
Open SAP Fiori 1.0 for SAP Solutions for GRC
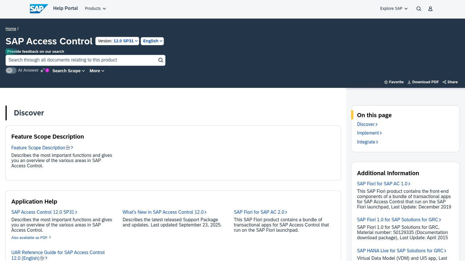coord(399,220)
